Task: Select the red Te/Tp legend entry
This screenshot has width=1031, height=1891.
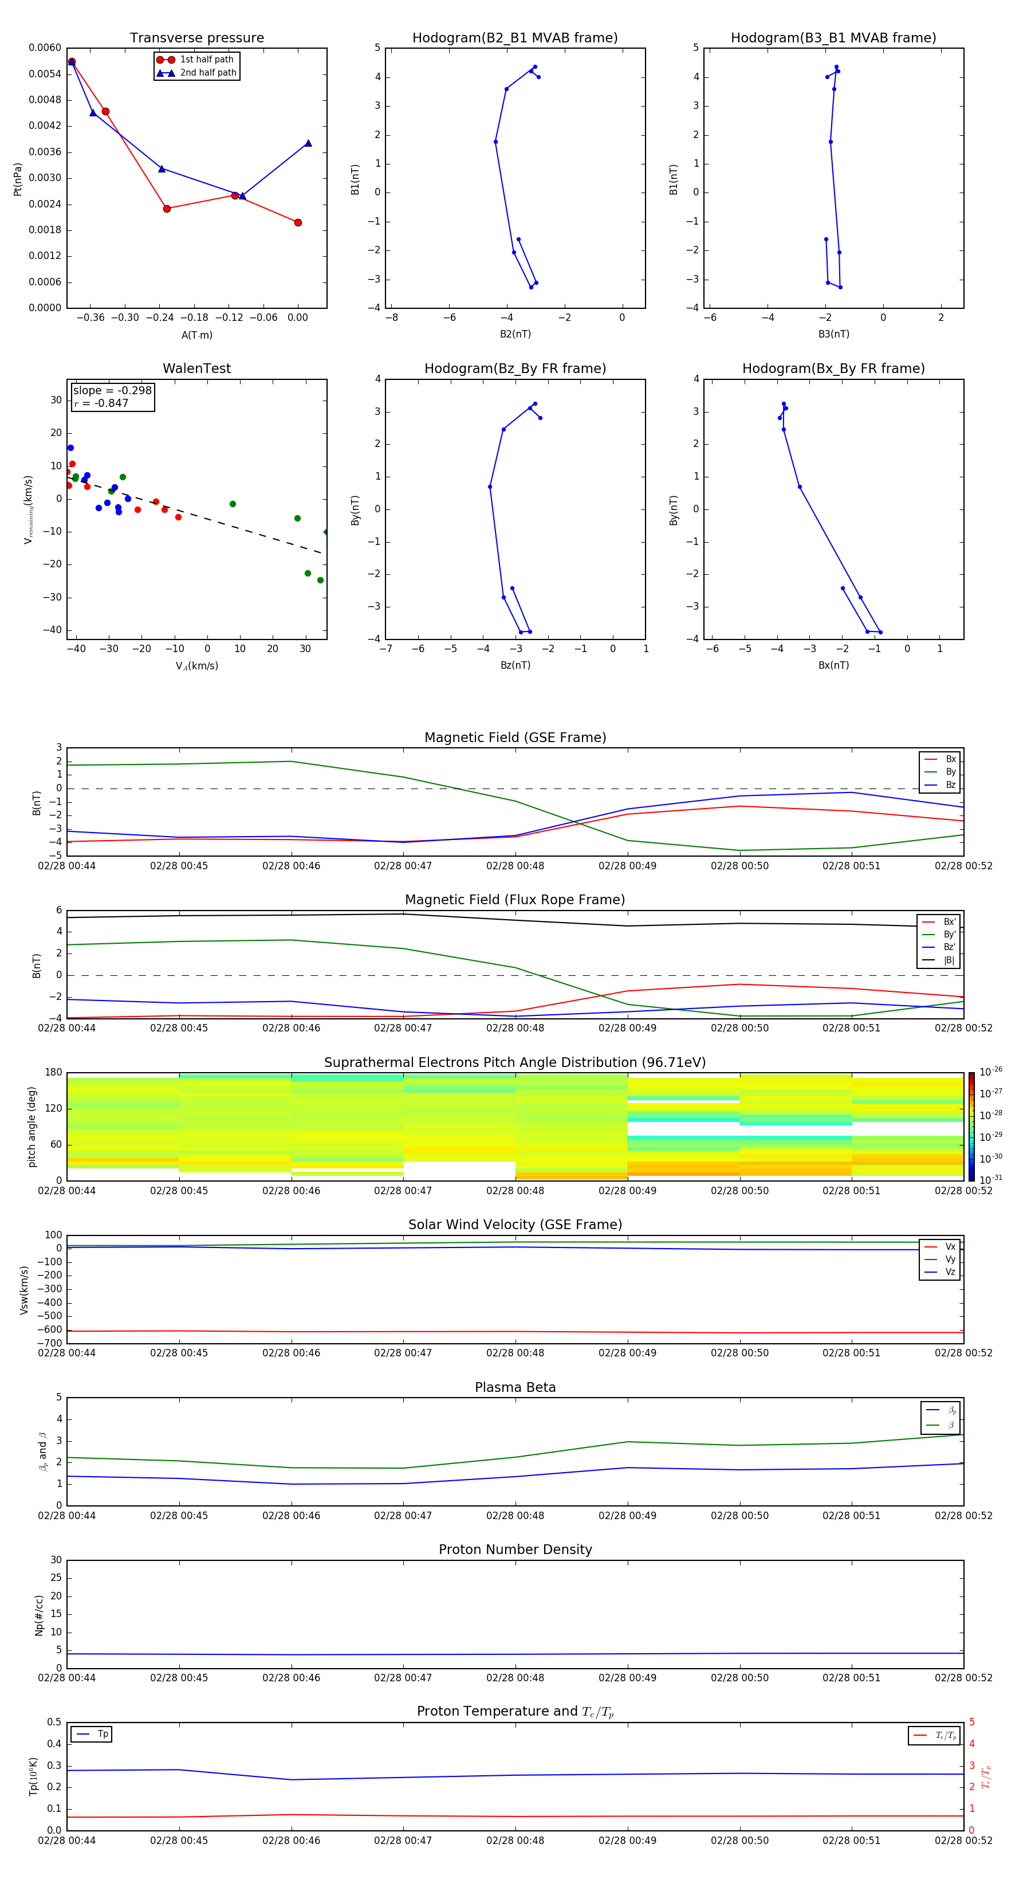Action: pyautogui.click(x=935, y=1735)
